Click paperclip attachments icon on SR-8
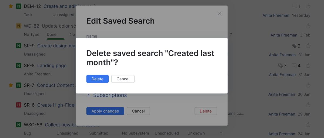The image size is (324, 138). click(280, 65)
